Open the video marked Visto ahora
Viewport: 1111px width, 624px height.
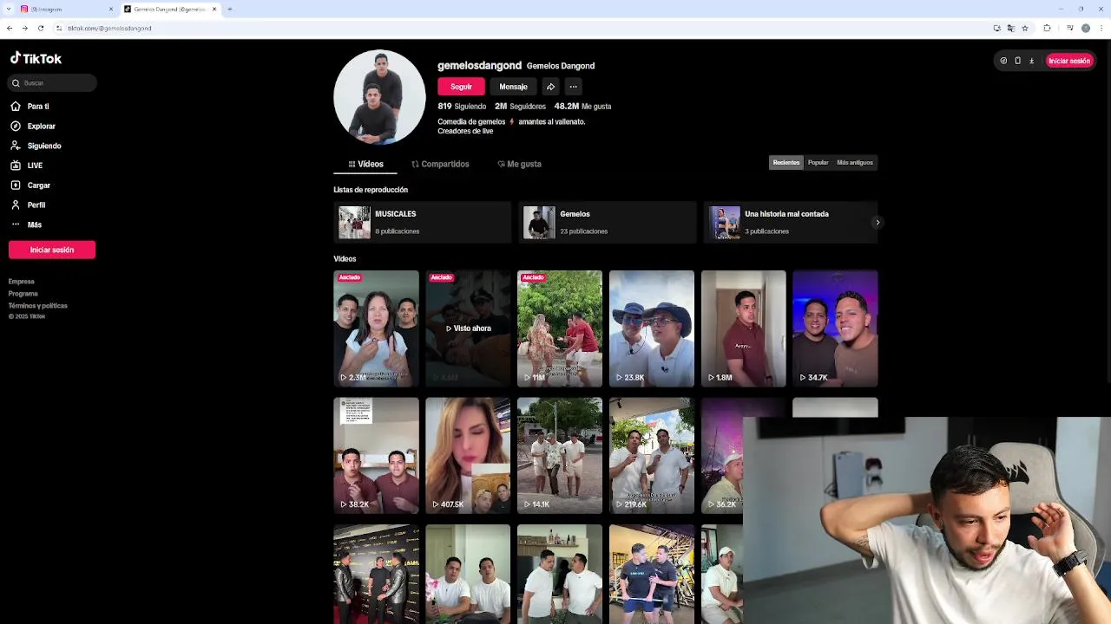tap(468, 328)
